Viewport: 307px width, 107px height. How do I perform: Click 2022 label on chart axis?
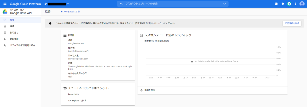(267, 78)
